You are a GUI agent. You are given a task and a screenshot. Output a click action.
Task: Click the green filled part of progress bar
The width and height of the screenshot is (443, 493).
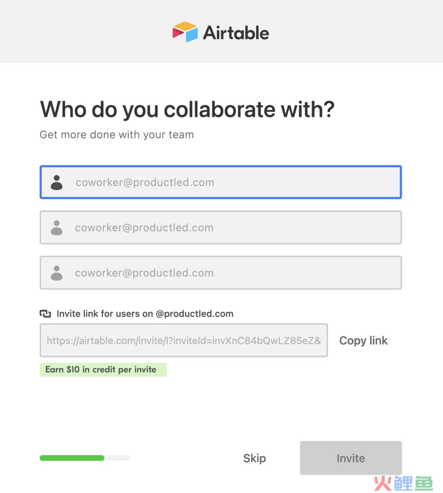[72, 458]
